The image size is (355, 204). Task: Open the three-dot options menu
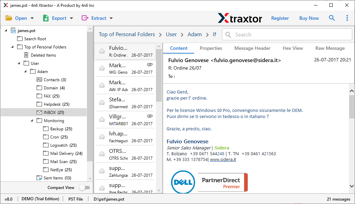347,18
